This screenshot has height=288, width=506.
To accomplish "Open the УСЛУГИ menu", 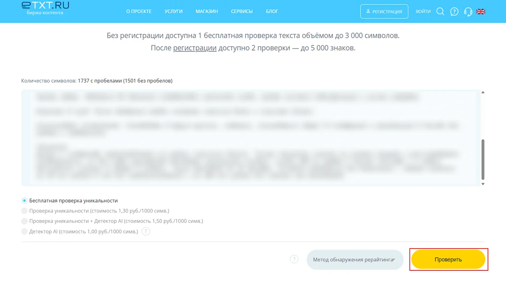I will pyautogui.click(x=174, y=11).
